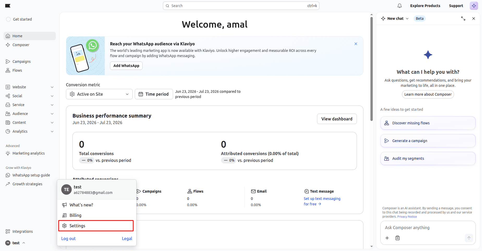Expand the Website sidebar section

click(x=30, y=87)
